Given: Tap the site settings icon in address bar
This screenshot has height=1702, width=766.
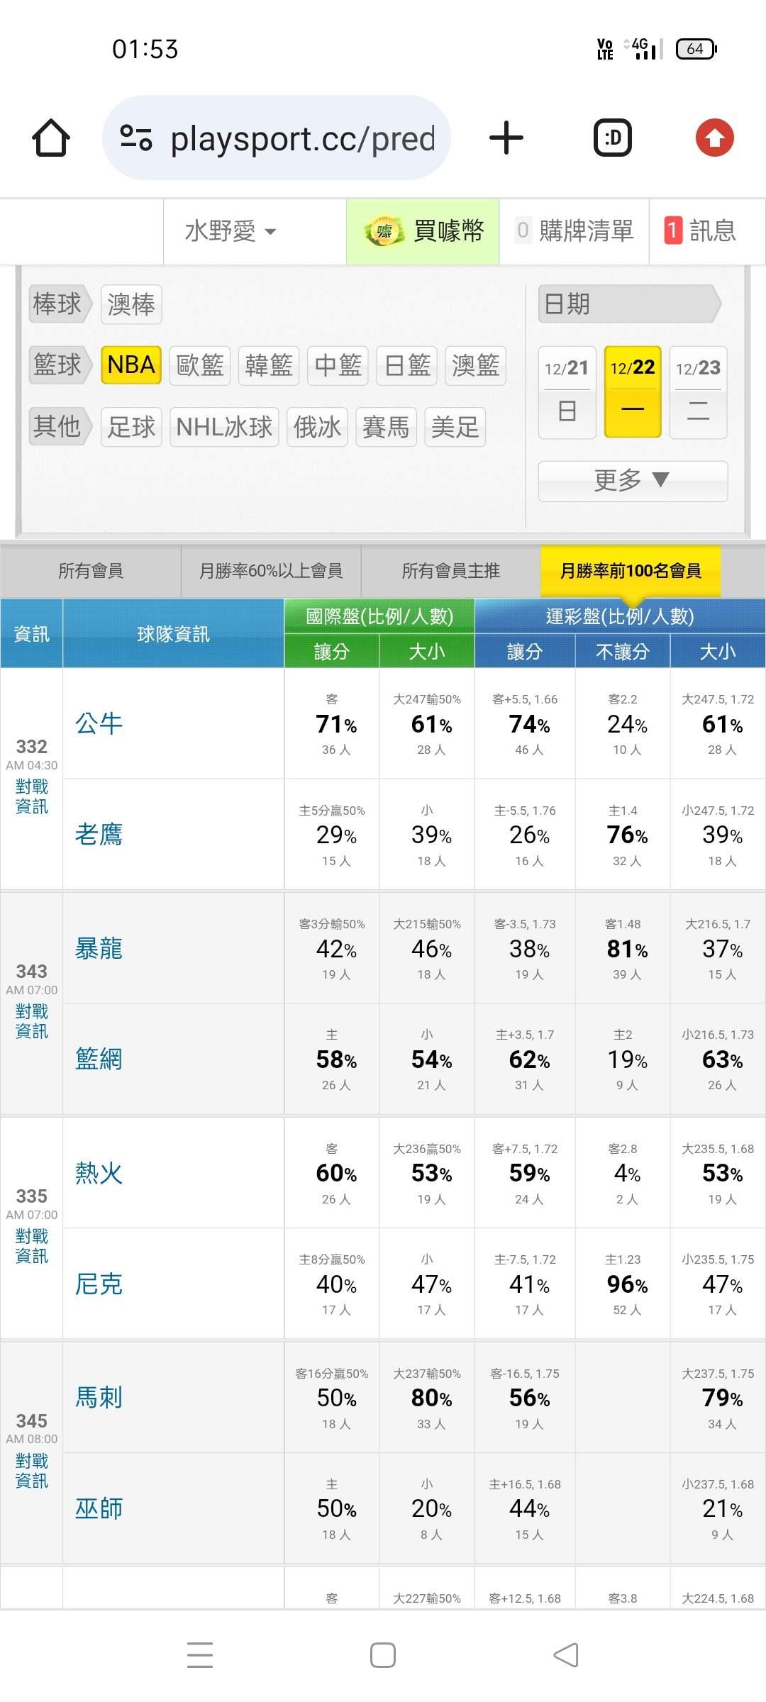Looking at the screenshot, I should click(x=136, y=138).
